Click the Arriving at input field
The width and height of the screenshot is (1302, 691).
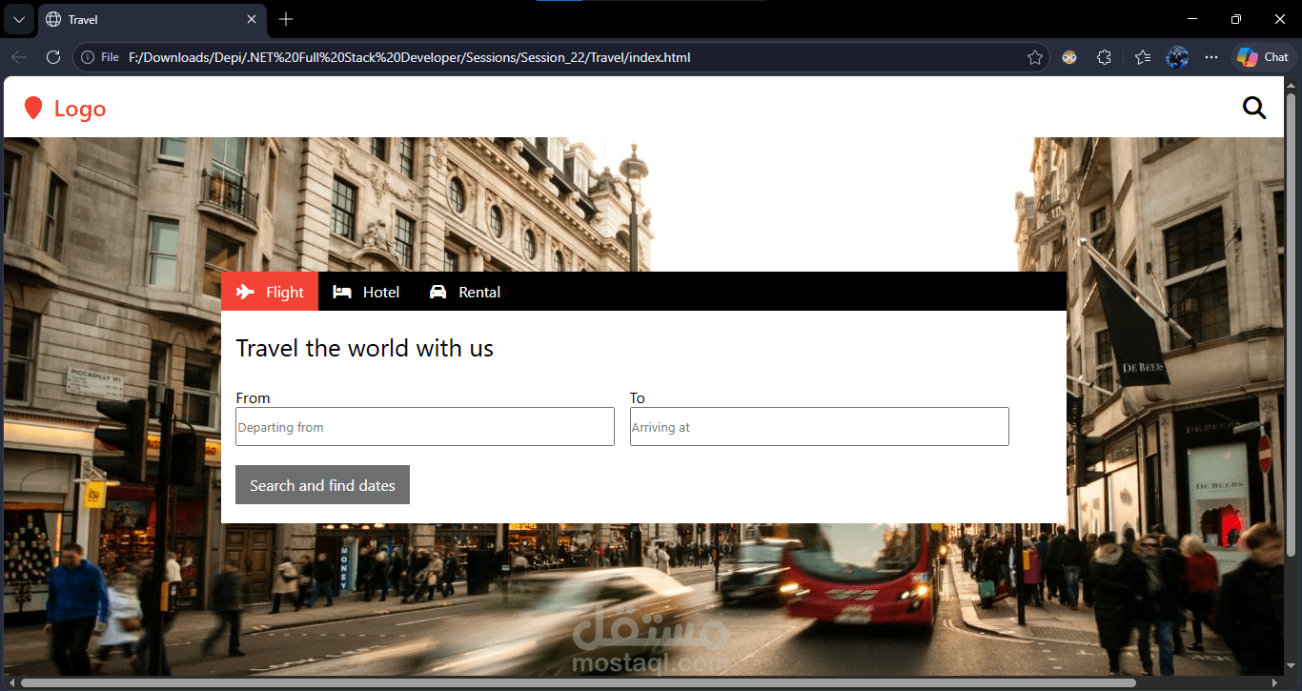click(x=819, y=426)
